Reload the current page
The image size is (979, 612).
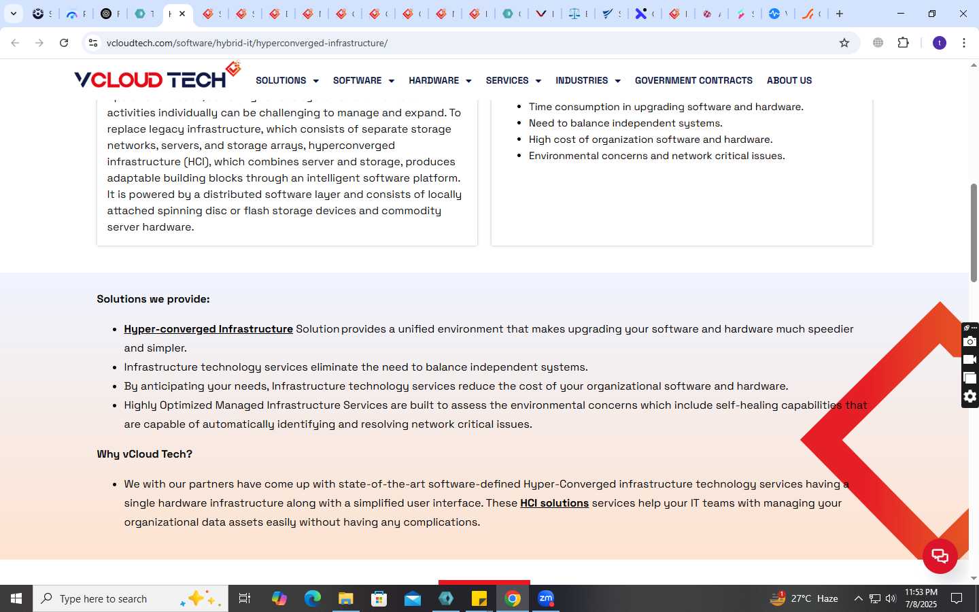[x=64, y=43]
